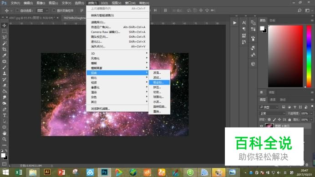Open the Paragraph panel icon
The width and height of the screenshot is (315, 177).
[244, 29]
